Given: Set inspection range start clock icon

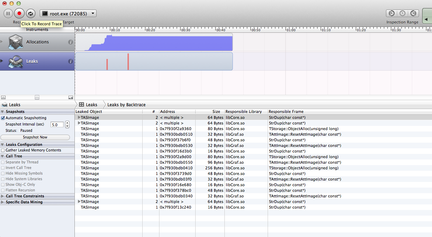Looking at the screenshot, I should click(391, 13).
